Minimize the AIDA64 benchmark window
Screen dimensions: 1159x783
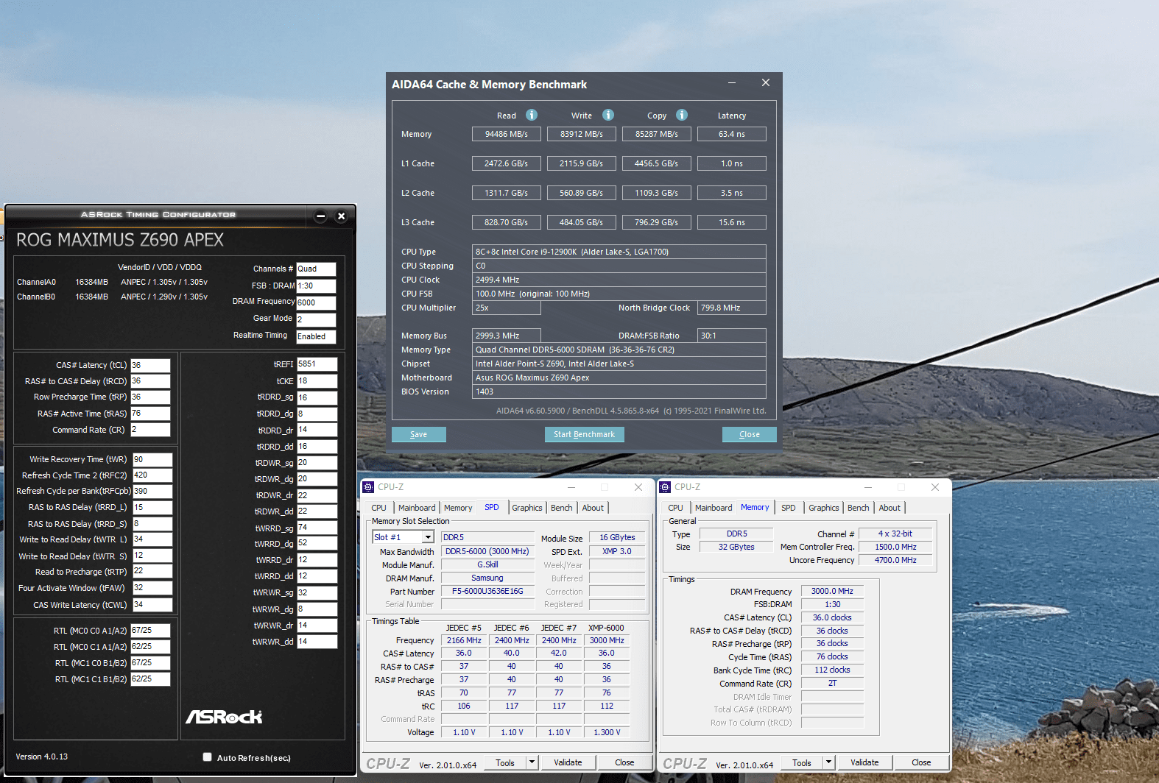coord(732,83)
